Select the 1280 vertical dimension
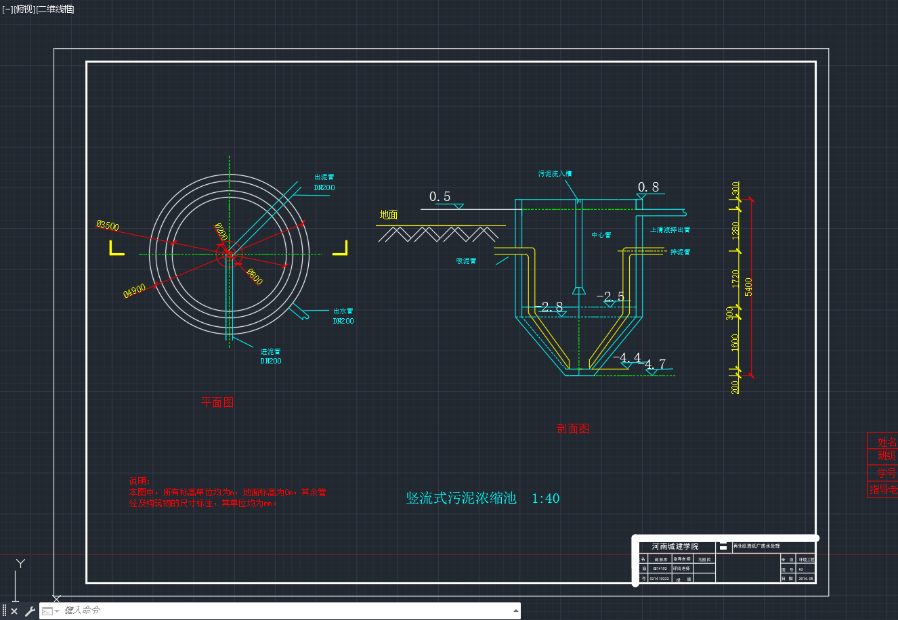Viewport: 898px width, 620px height. [x=735, y=231]
